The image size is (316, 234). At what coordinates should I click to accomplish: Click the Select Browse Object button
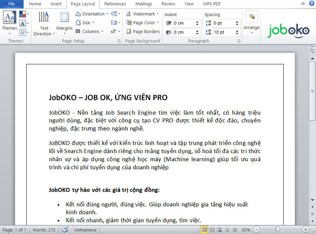point(312,214)
